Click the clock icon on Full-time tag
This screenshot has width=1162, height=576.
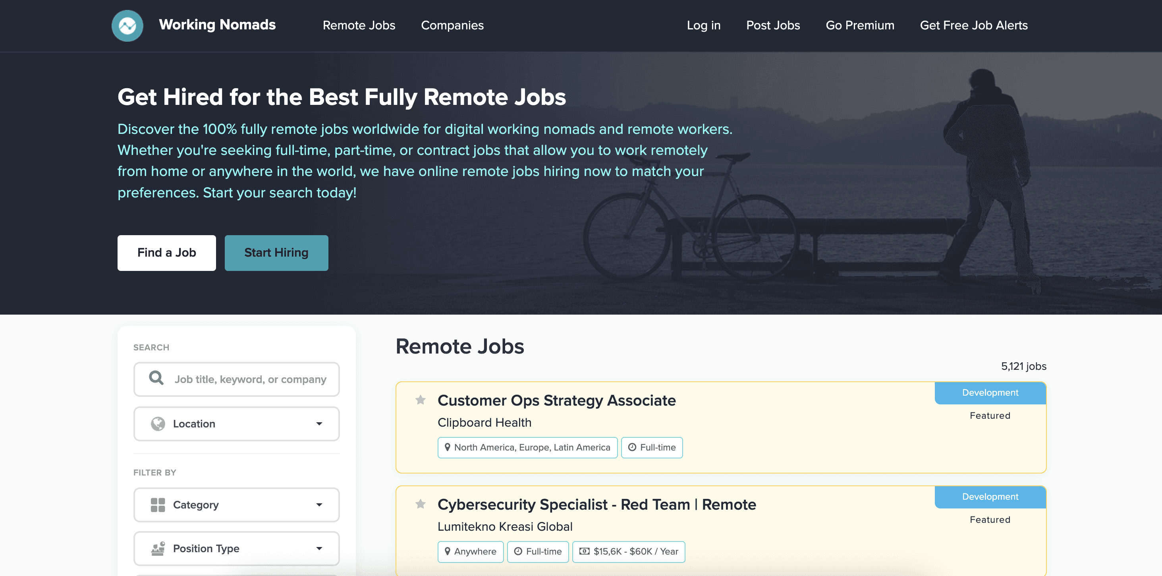[x=517, y=551]
